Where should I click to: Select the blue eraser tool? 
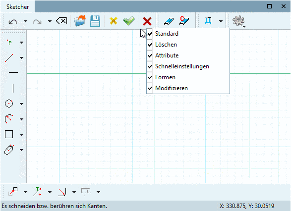tap(169, 21)
